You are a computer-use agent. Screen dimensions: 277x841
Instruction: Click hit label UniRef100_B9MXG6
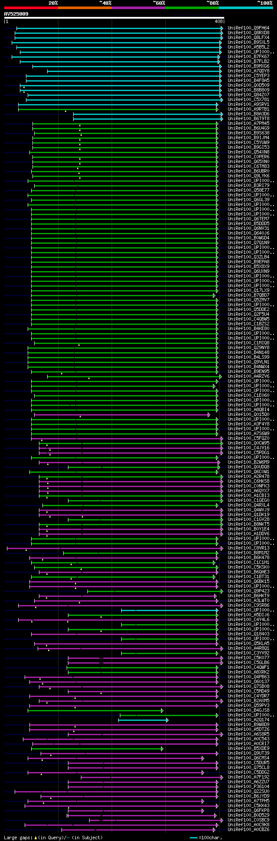[x=248, y=66]
